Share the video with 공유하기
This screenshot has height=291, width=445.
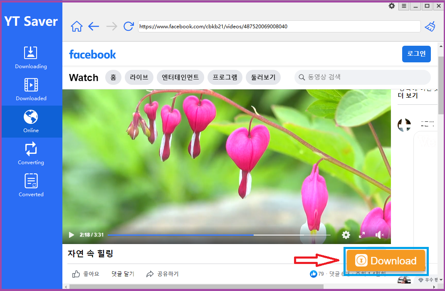[x=162, y=274]
